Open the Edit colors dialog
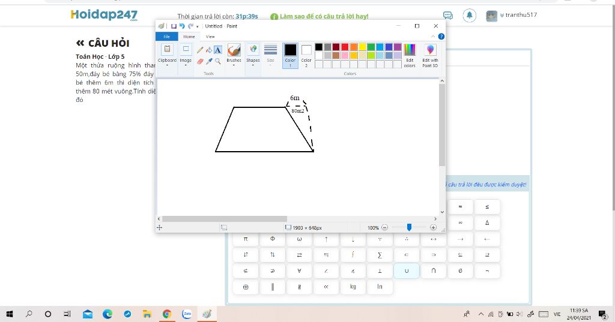Screen dimensions: 615x322 [410, 55]
